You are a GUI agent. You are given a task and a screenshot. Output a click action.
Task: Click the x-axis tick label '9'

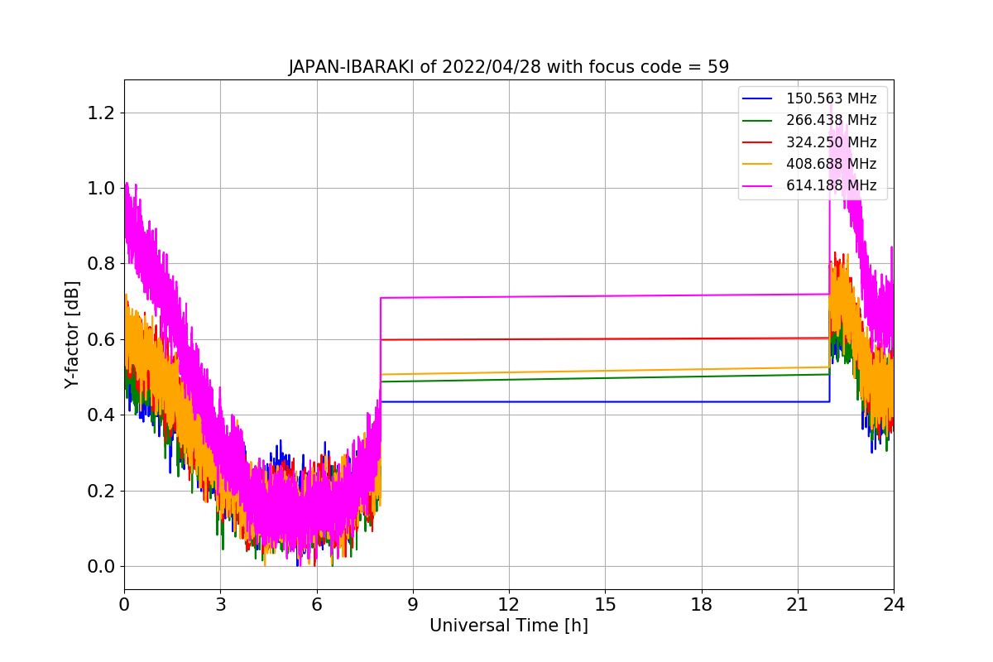pyautogui.click(x=413, y=605)
